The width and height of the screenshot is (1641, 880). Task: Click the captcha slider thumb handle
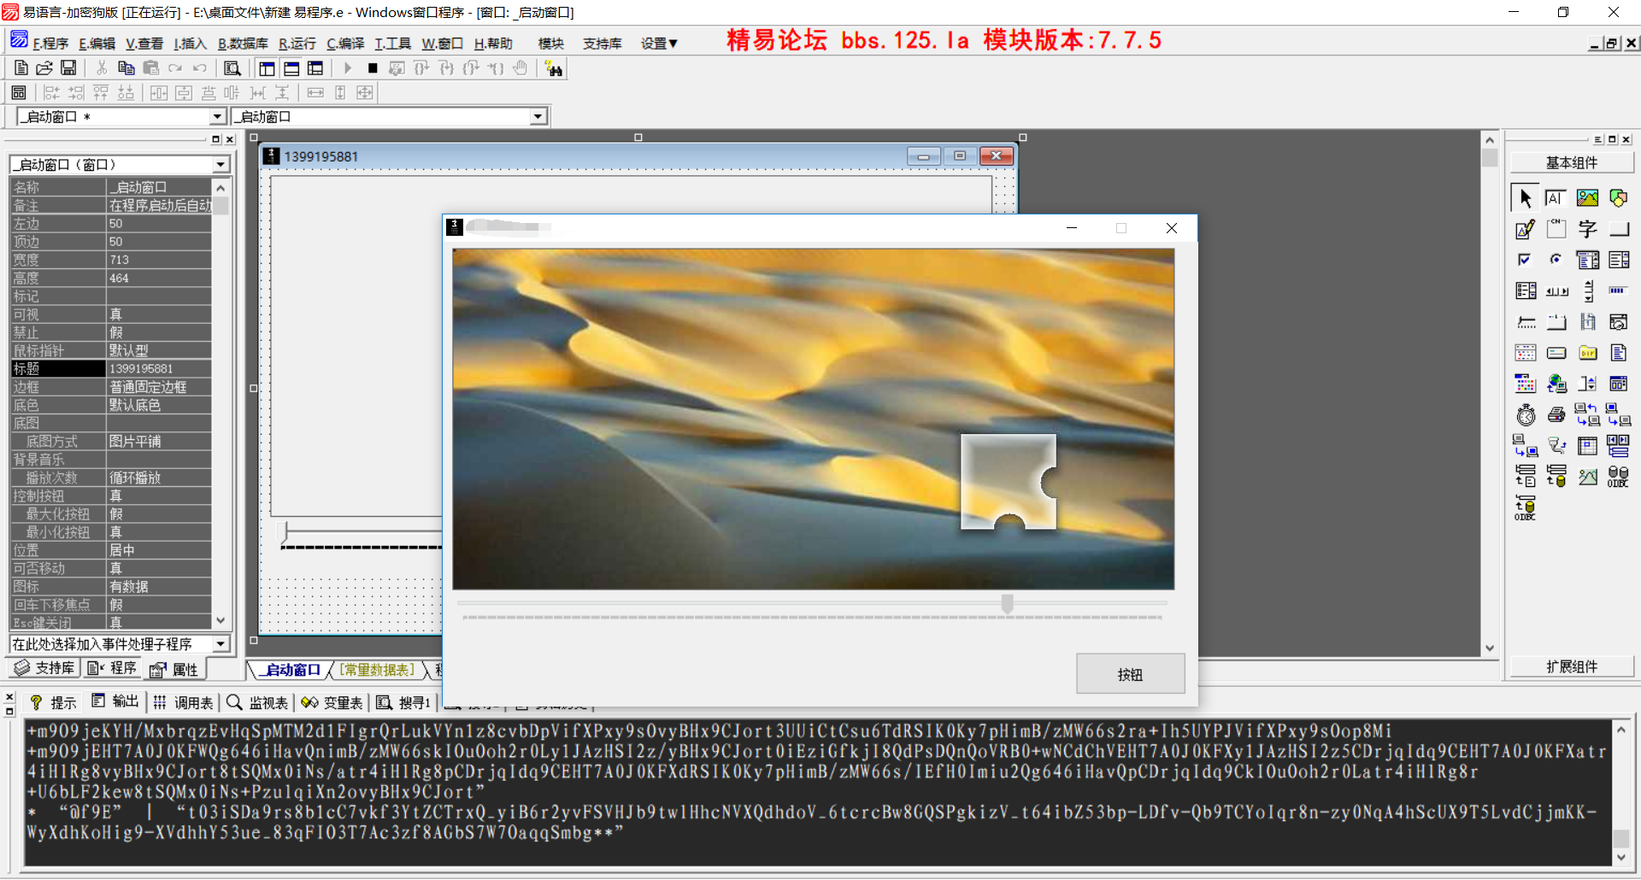click(1008, 604)
